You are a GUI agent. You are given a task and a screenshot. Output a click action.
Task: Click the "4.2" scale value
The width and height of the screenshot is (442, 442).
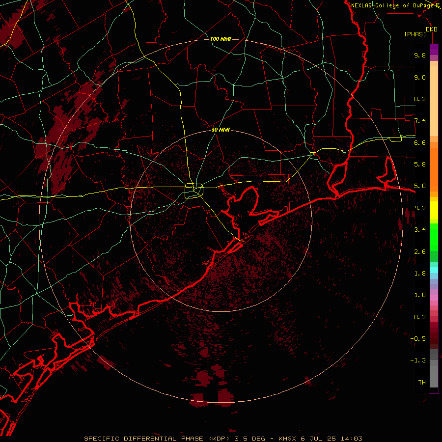420,208
